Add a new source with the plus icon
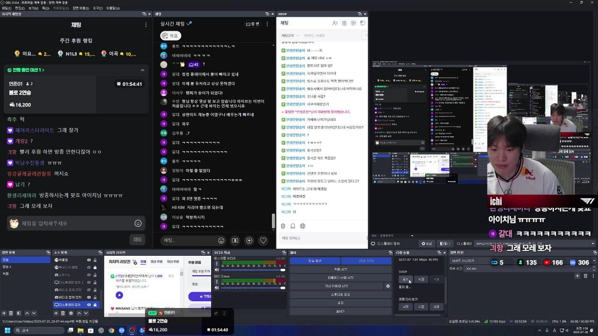598x336 pixels. [56, 313]
